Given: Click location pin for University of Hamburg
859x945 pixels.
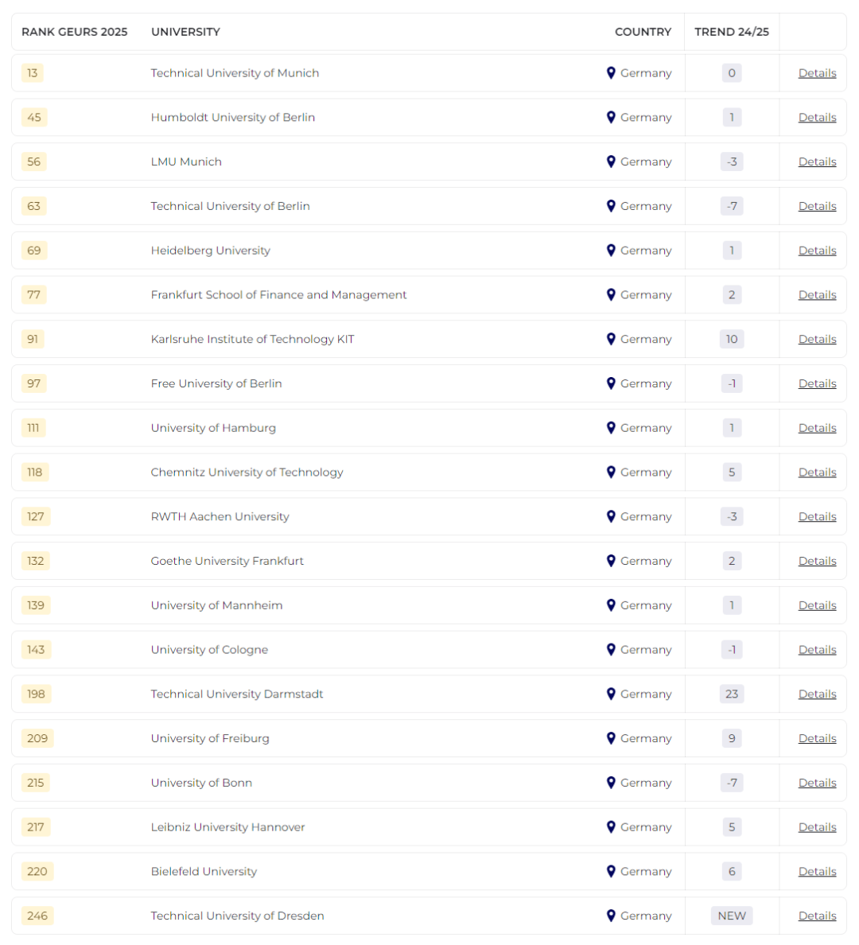Looking at the screenshot, I should pos(611,427).
